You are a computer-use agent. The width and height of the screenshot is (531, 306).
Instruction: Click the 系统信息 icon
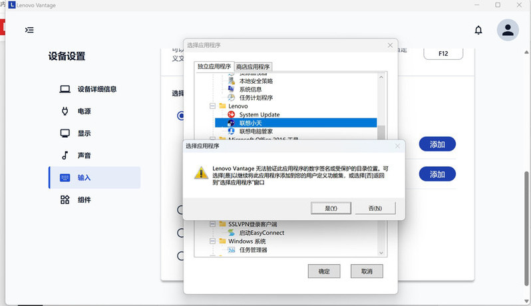[x=232, y=89]
